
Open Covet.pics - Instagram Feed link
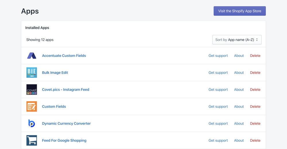click(66, 90)
